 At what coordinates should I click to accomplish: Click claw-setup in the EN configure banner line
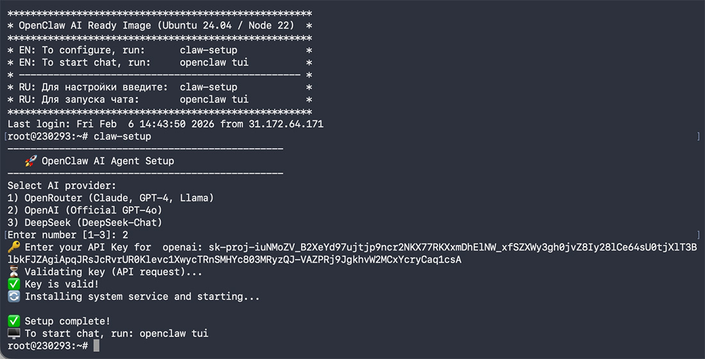[208, 50]
